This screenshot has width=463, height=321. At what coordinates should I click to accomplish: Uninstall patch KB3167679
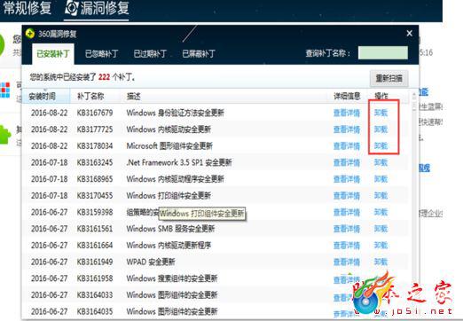(x=381, y=113)
